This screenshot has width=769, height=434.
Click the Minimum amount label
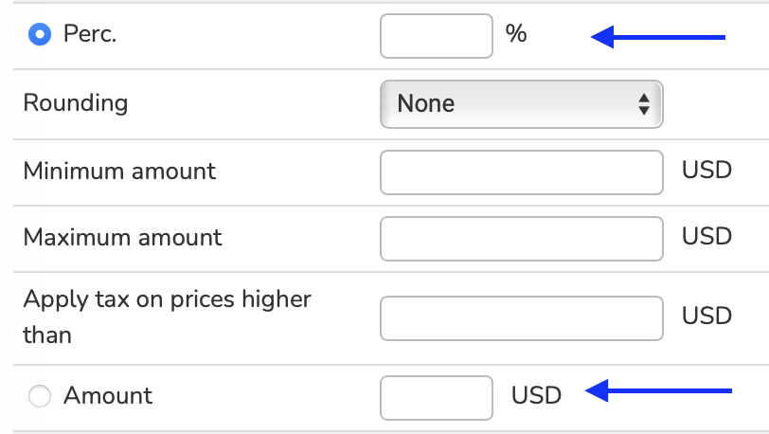tap(119, 172)
